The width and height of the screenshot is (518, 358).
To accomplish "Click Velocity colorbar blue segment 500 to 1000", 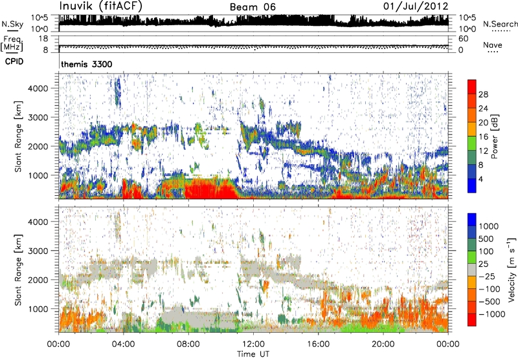I will click(x=472, y=232).
